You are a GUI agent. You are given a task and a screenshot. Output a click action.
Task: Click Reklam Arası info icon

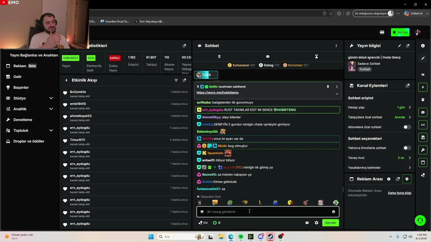(389, 179)
